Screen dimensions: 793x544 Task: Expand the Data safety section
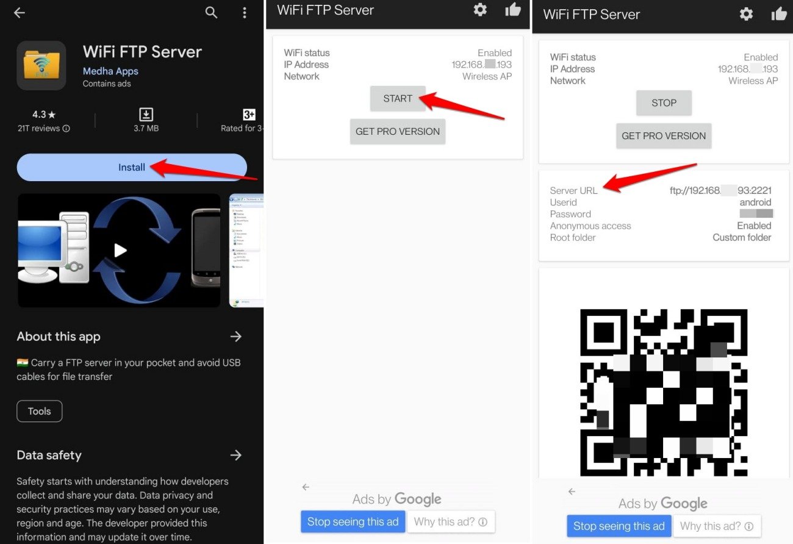click(x=236, y=455)
